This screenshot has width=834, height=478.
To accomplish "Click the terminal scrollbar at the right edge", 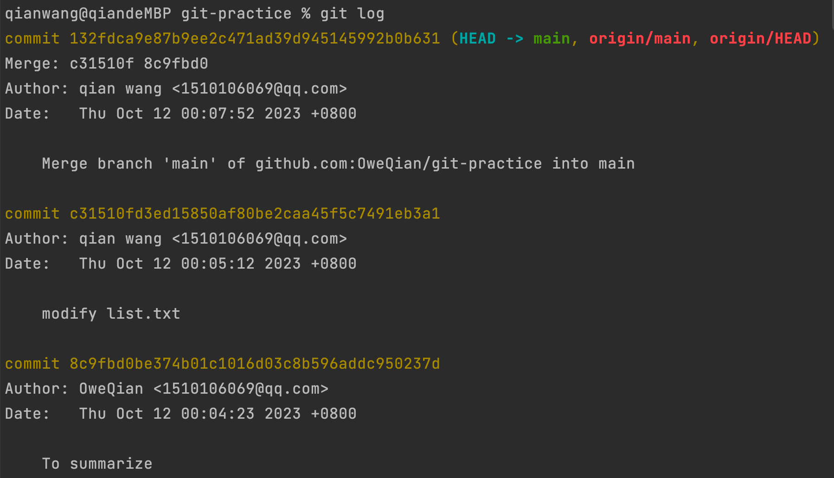I will tap(832, 14).
